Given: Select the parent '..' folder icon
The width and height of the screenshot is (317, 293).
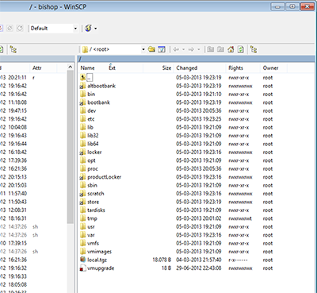Looking at the screenshot, I should coord(83,78).
